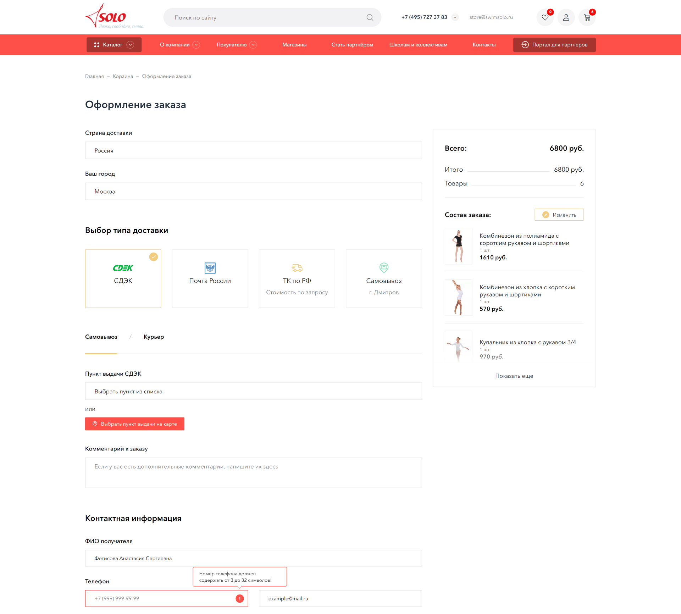This screenshot has width=681, height=614.
Task: Open the Магазины menu item
Action: [294, 45]
